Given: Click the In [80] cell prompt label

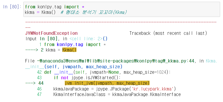Looking at the screenshot, I should tap(12, 7).
